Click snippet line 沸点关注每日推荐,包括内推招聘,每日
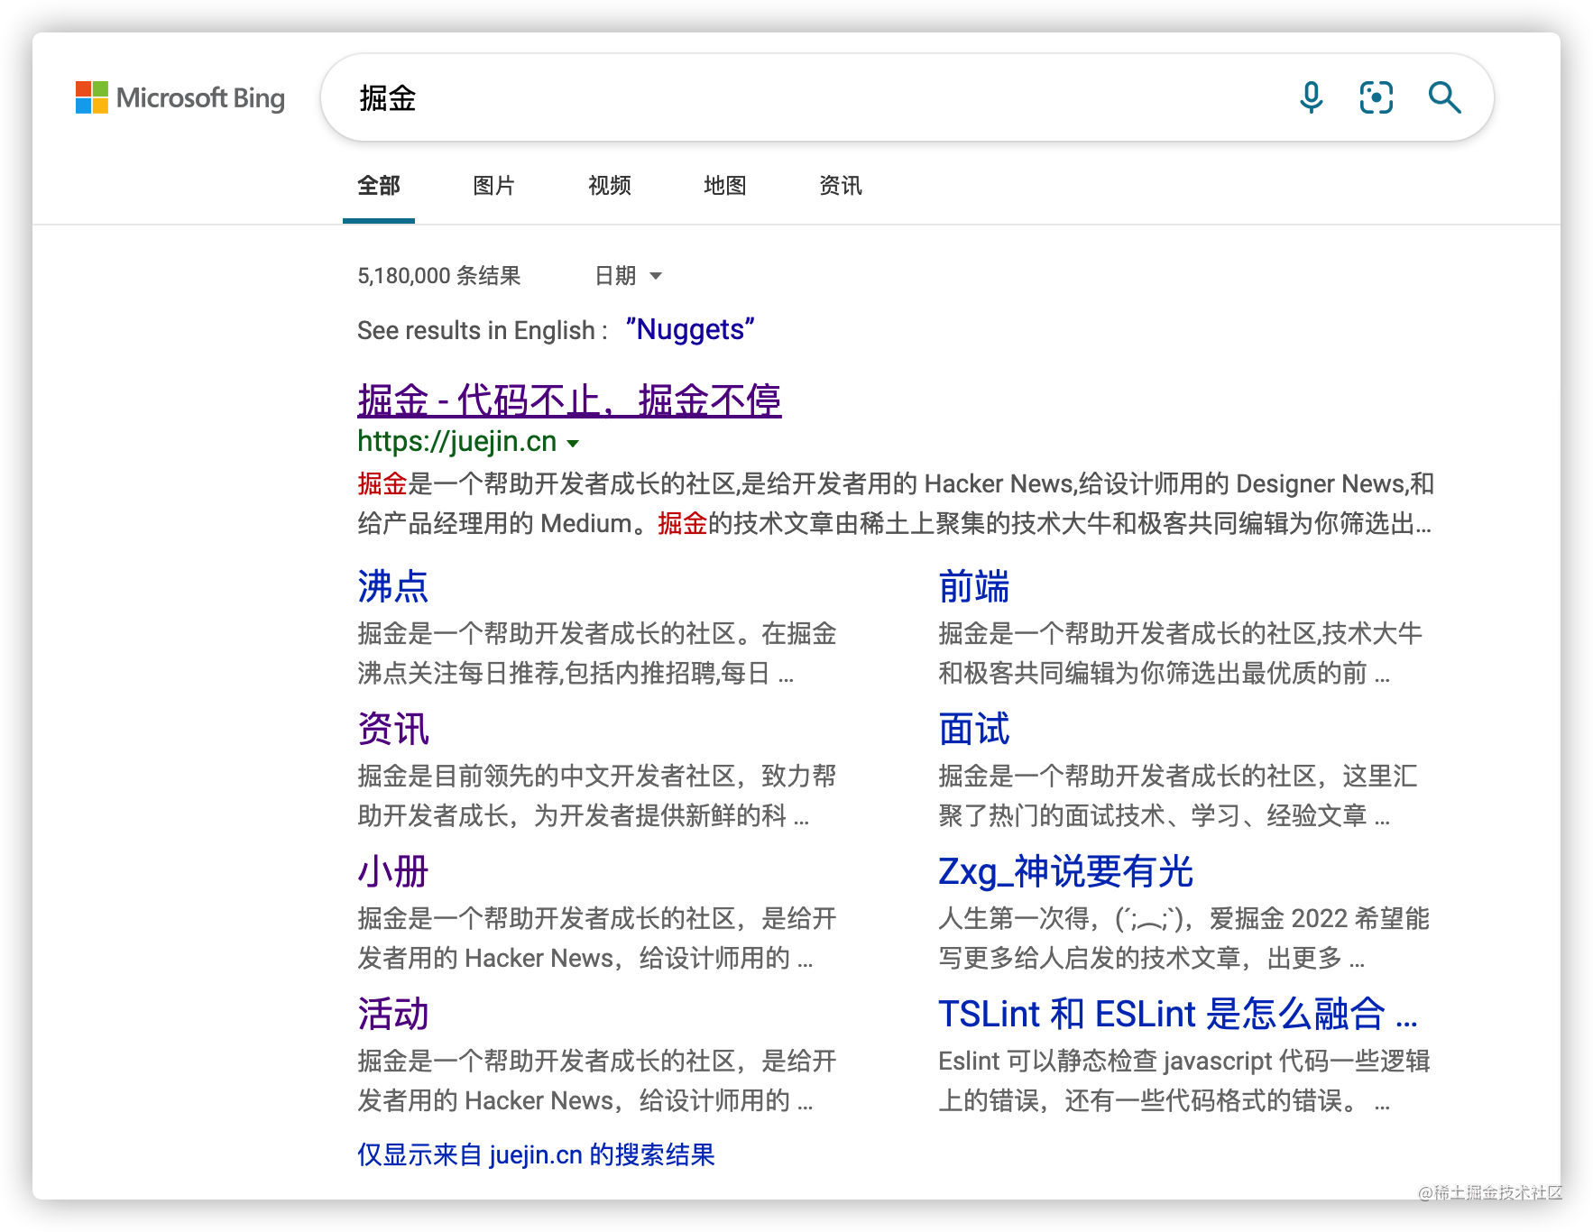This screenshot has width=1593, height=1232. (x=576, y=674)
